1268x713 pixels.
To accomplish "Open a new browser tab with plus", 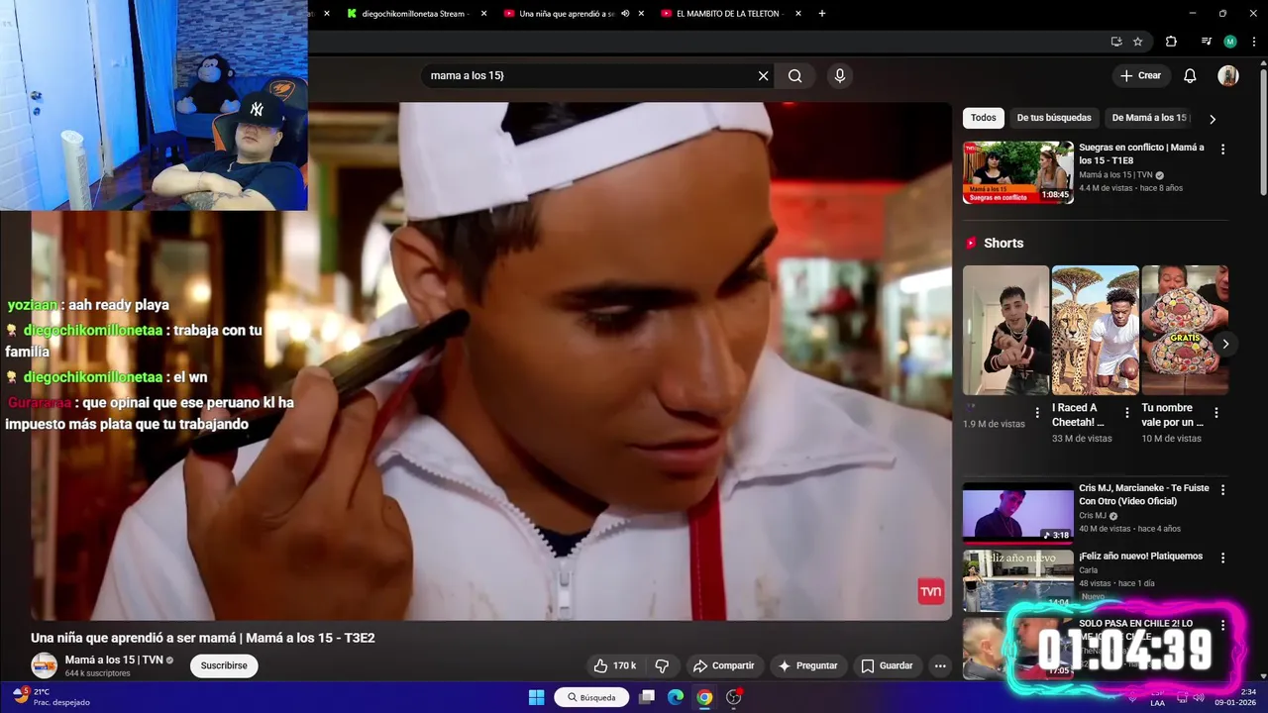I will tap(822, 14).
